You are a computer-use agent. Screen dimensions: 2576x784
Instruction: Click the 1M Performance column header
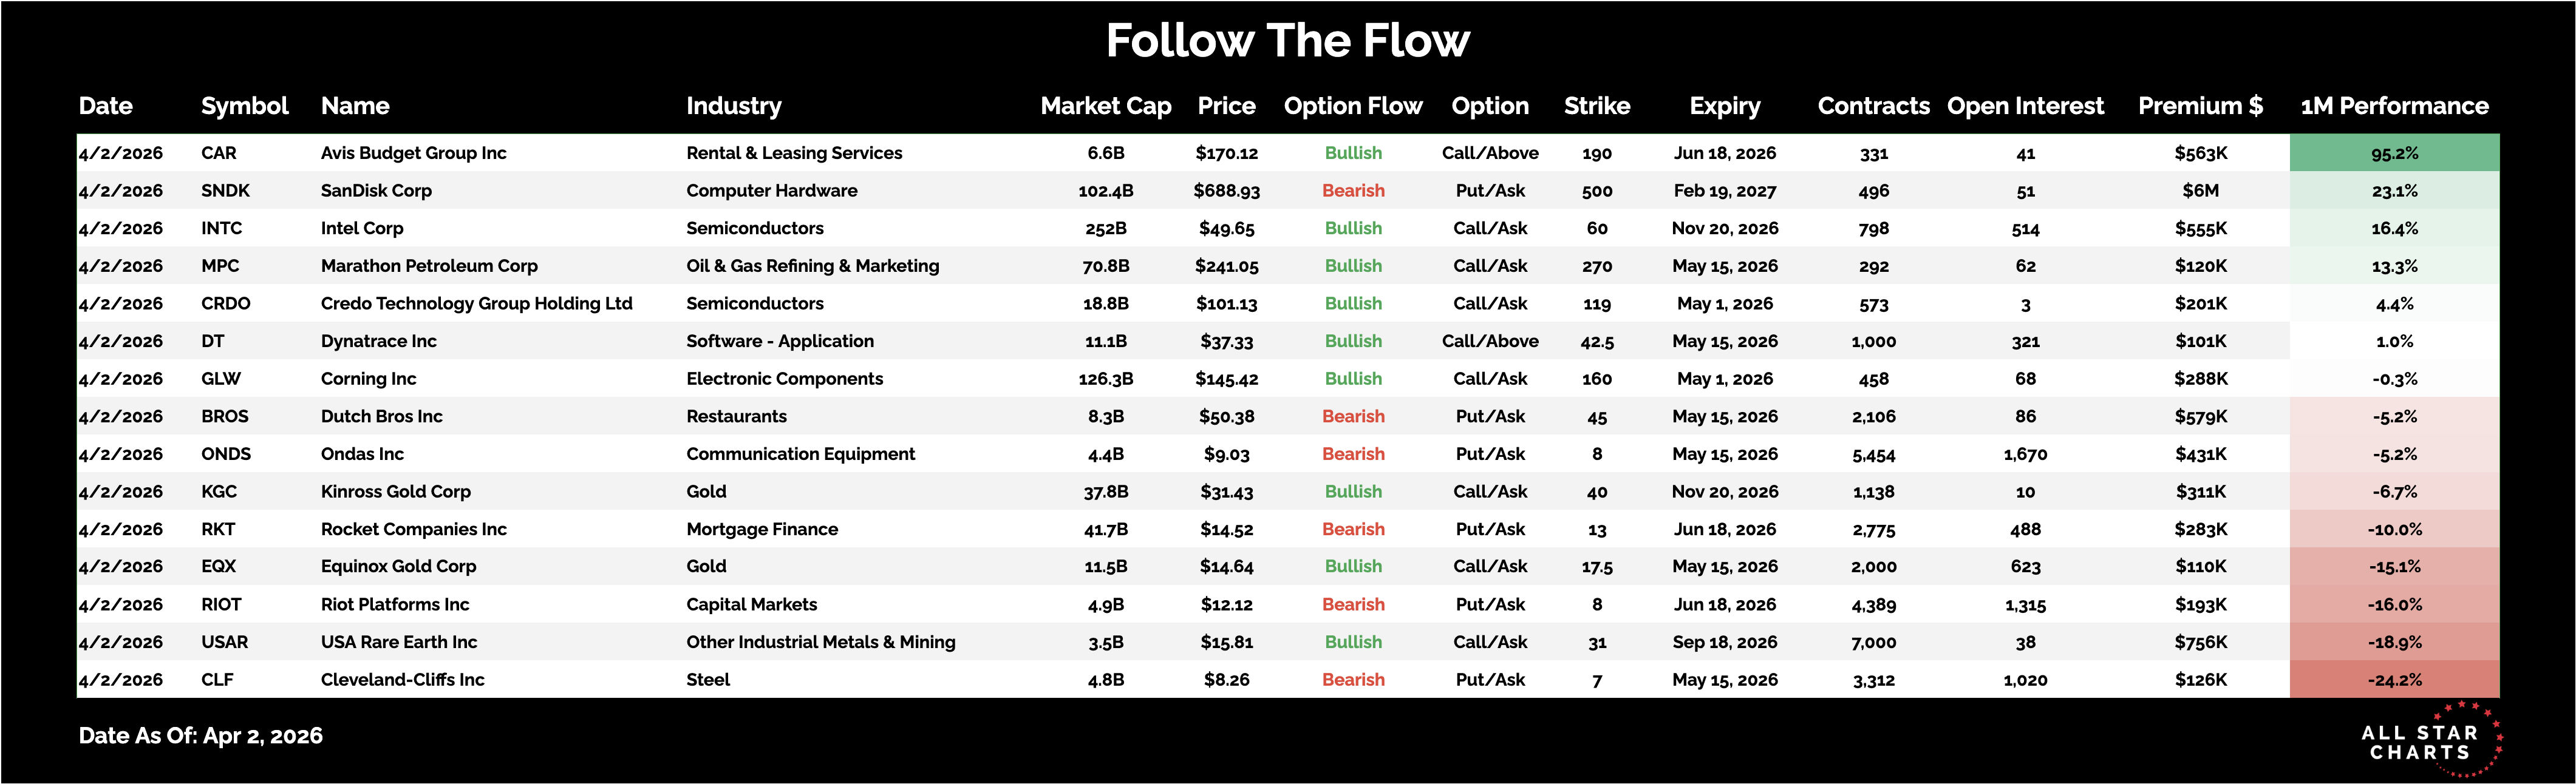coord(2394,106)
